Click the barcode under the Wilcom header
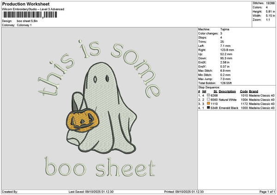This screenshot has height=195, width=277. [x=30, y=15]
